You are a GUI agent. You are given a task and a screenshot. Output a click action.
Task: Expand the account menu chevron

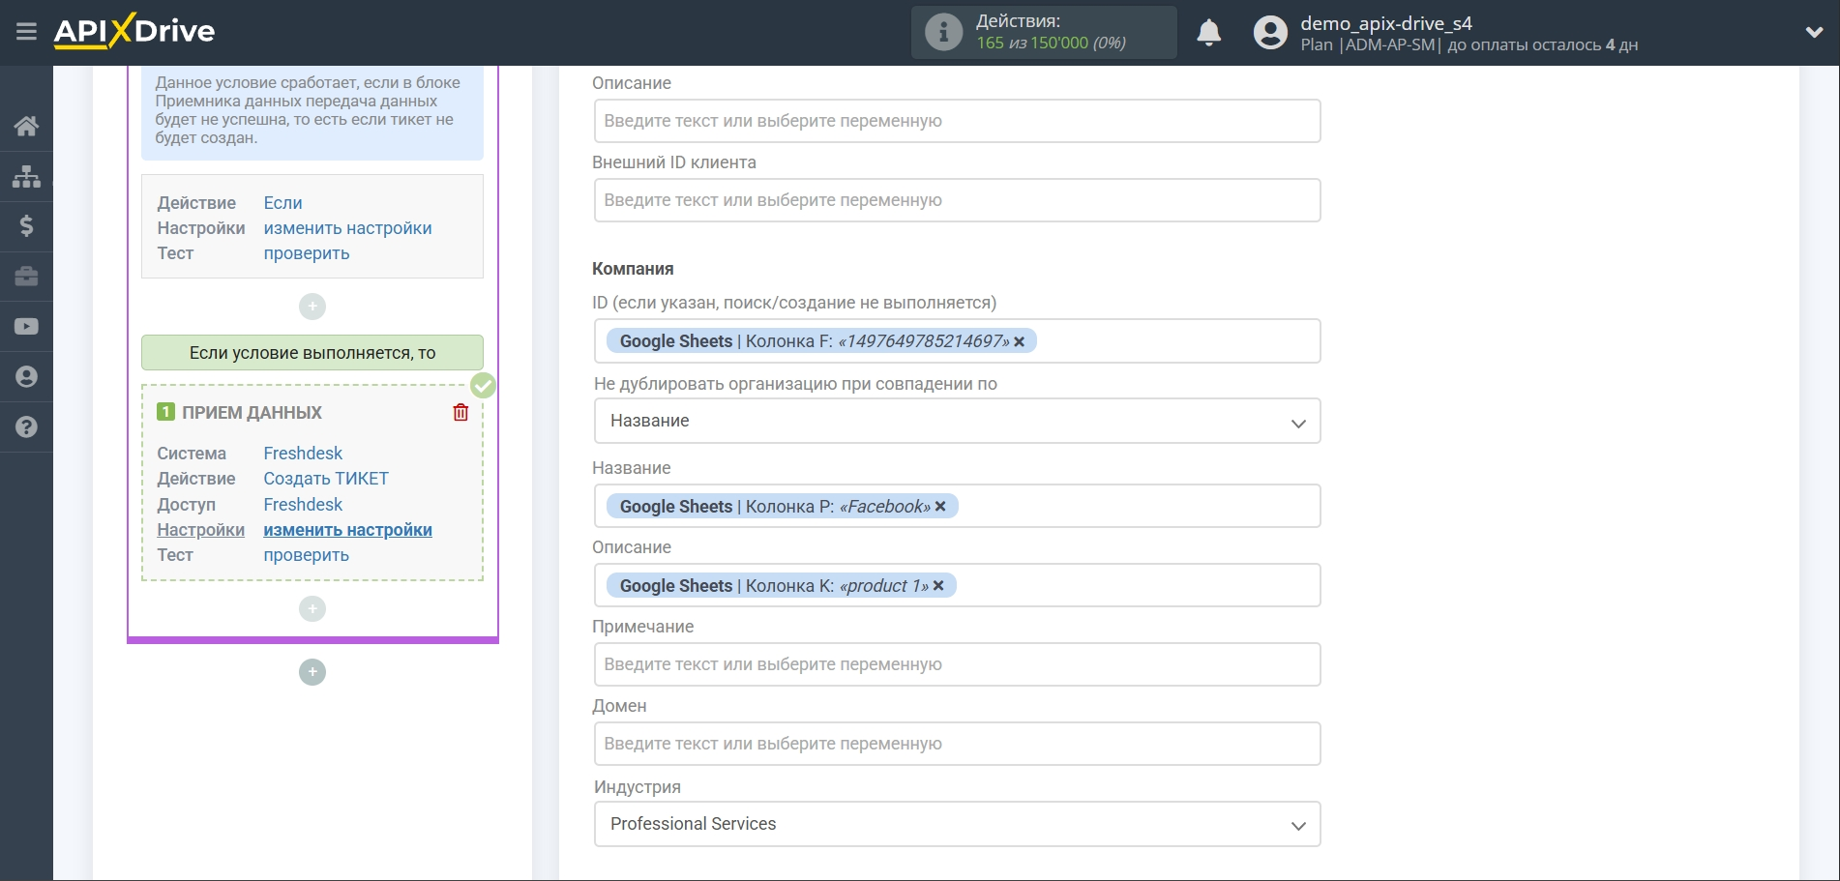click(x=1814, y=32)
